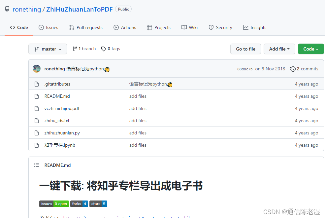This screenshot has width=325, height=218.
Task: Open add files commit for zhihuzhuanlan.py row
Action: coord(138,133)
